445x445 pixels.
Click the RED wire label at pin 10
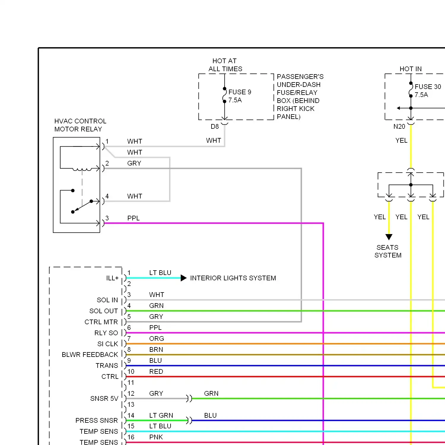coord(156,372)
